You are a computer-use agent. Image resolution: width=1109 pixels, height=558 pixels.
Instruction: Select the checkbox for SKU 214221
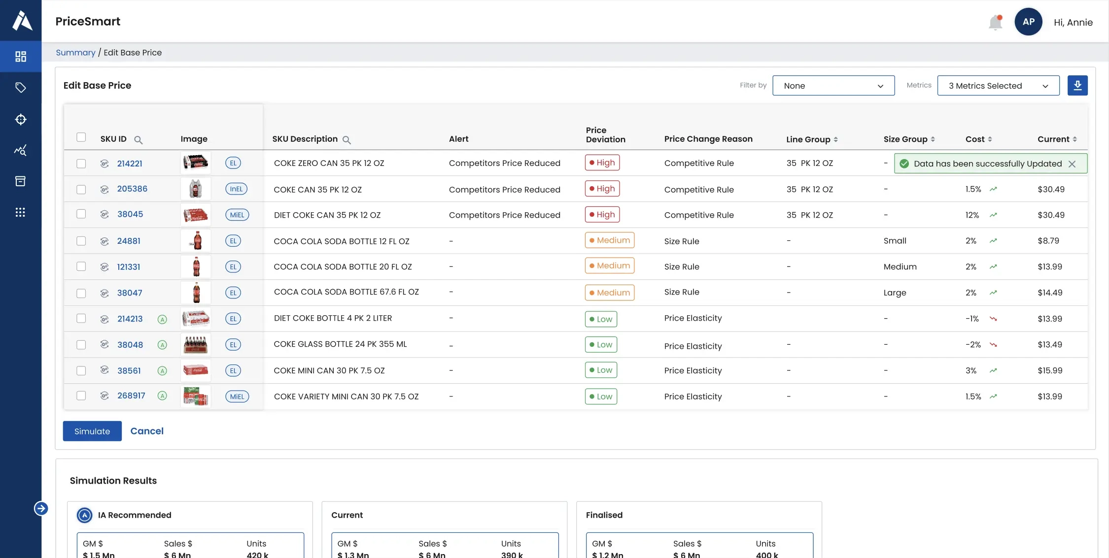coord(81,164)
